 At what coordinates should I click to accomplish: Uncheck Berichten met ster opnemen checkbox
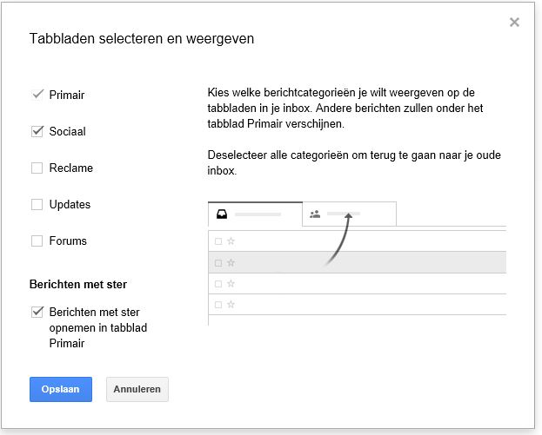click(x=37, y=312)
